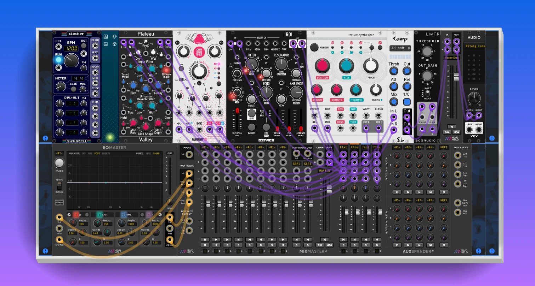Select SHOW for EQMaster bands

coord(156,154)
